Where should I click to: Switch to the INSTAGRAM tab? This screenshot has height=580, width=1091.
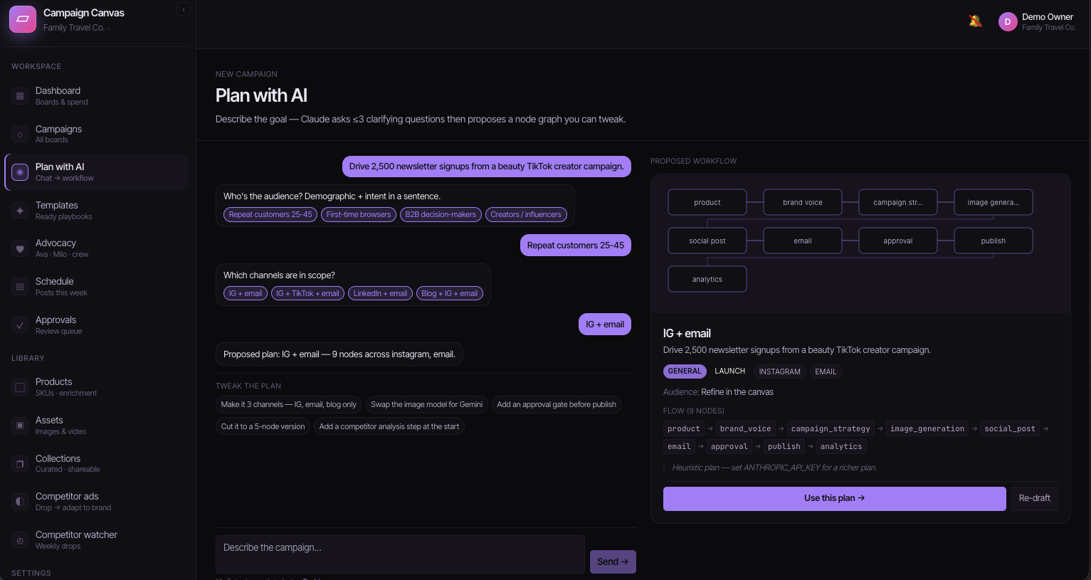click(x=780, y=371)
